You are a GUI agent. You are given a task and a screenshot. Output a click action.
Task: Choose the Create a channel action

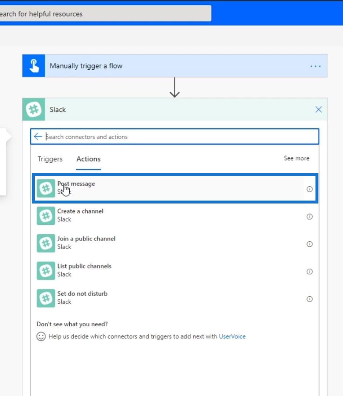[x=175, y=216]
